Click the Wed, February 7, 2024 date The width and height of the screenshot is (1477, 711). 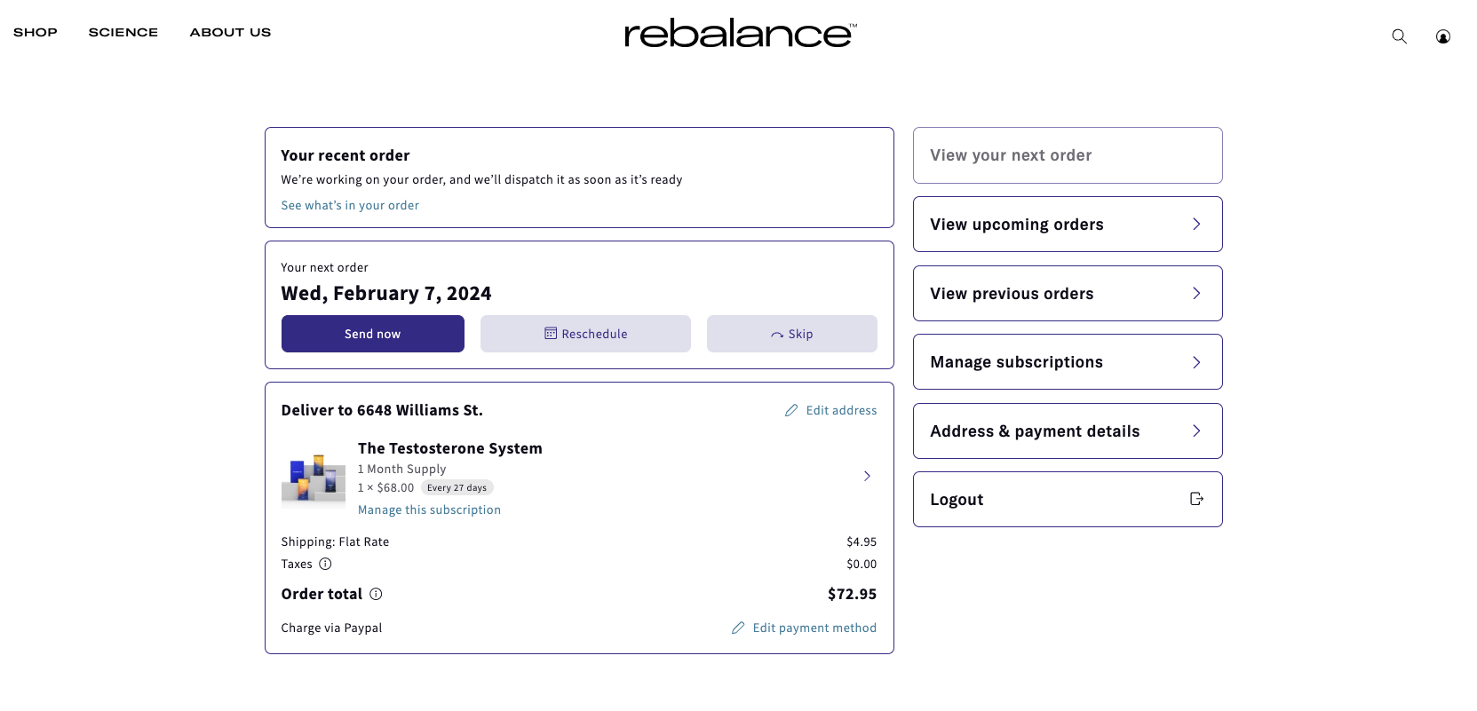[386, 293]
